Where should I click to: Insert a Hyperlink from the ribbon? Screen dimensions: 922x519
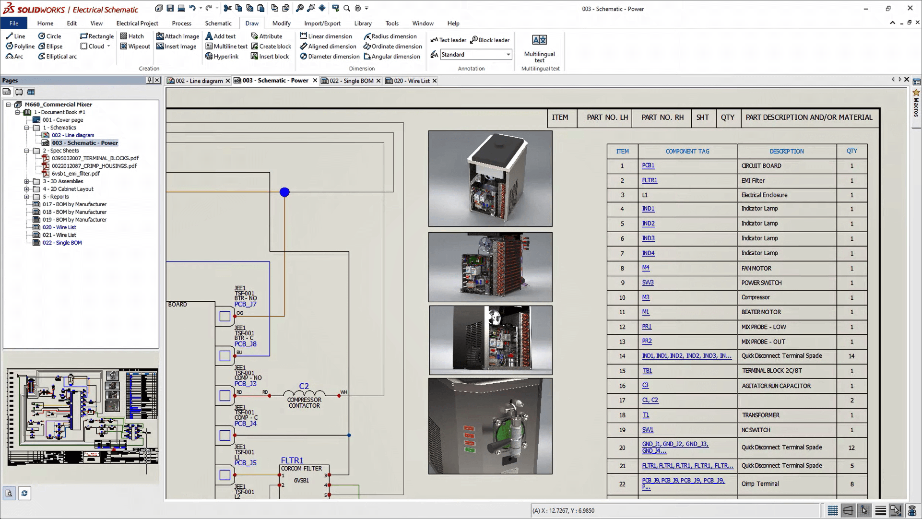222,56
